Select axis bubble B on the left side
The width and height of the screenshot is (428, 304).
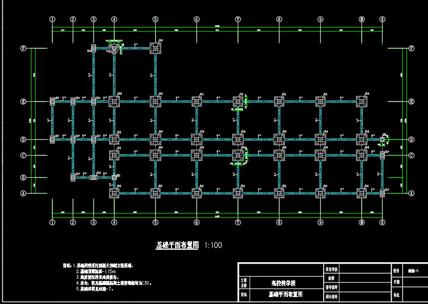[x=23, y=178]
